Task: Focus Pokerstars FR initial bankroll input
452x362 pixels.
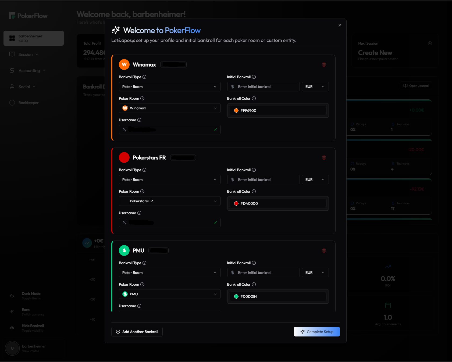Action: point(264,180)
